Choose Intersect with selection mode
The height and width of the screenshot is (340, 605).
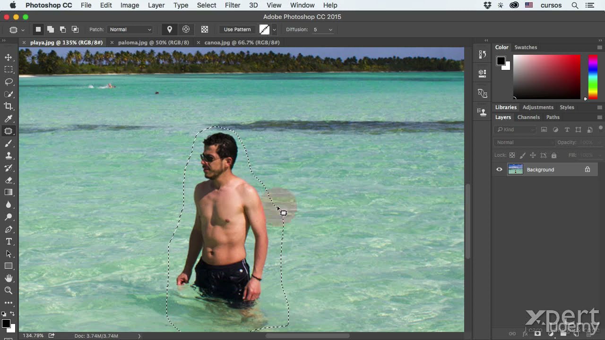pos(75,29)
